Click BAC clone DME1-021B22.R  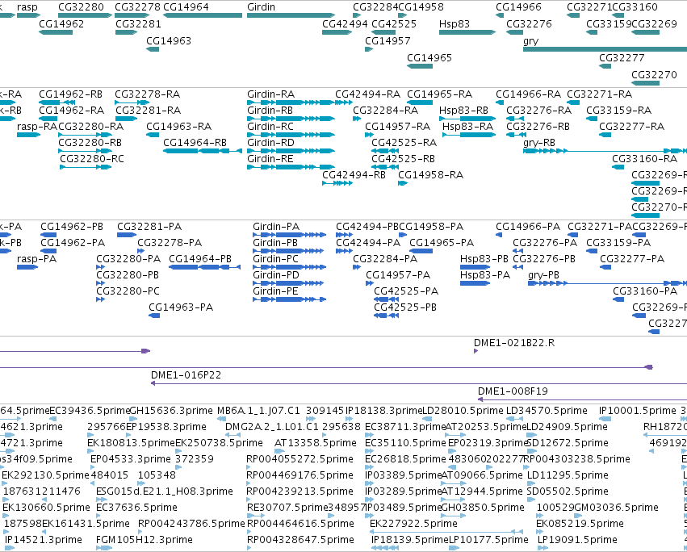point(475,351)
